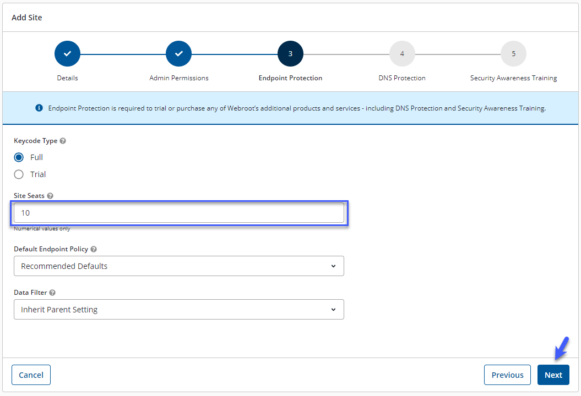Click the Next button
Screen dimensions: 581x396
(x=553, y=375)
